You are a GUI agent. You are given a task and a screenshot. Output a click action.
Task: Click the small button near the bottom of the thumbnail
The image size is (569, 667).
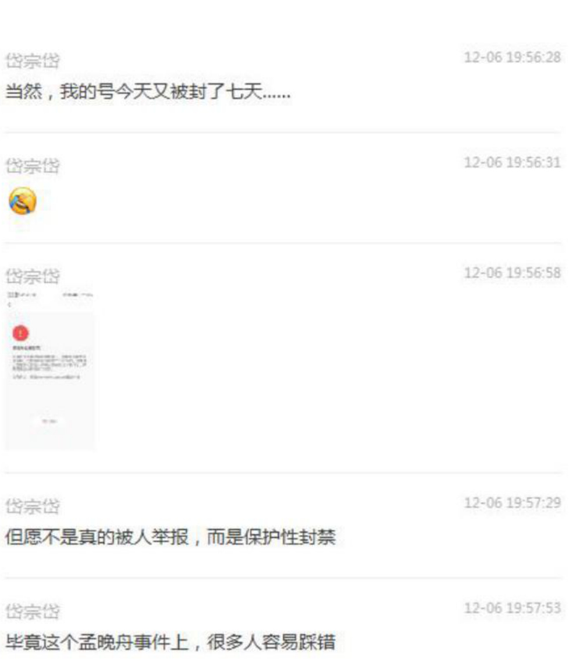pyautogui.click(x=49, y=421)
